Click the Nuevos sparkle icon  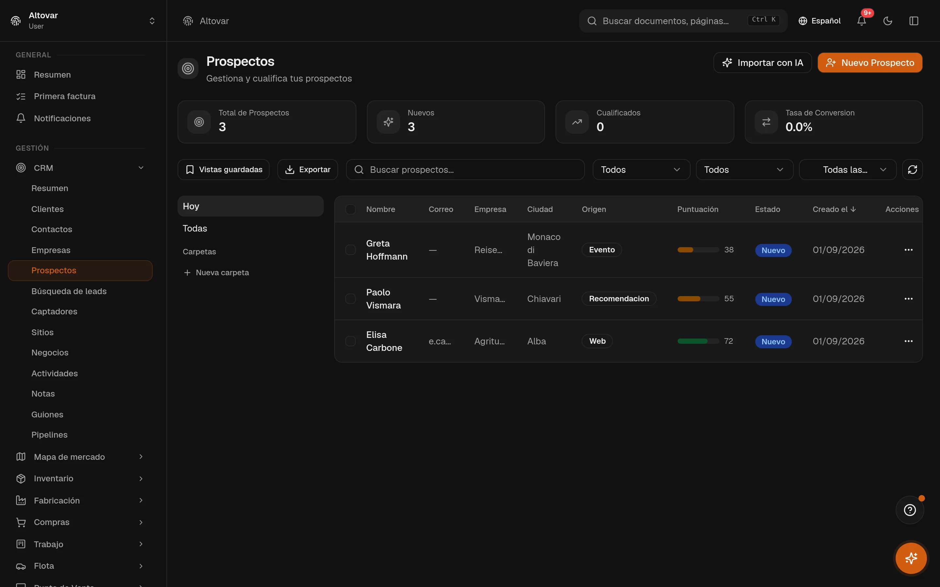click(388, 122)
